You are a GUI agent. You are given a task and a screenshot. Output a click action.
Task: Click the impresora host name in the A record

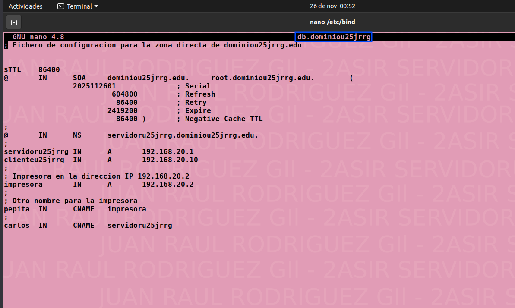pos(23,185)
